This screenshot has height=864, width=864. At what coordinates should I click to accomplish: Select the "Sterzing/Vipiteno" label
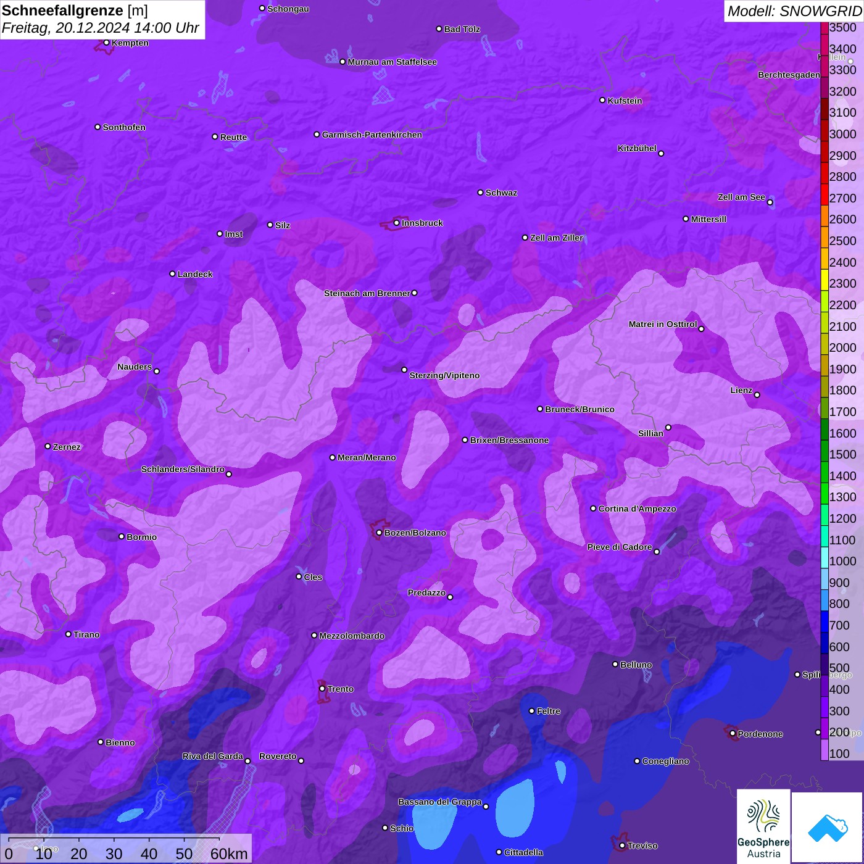444,375
